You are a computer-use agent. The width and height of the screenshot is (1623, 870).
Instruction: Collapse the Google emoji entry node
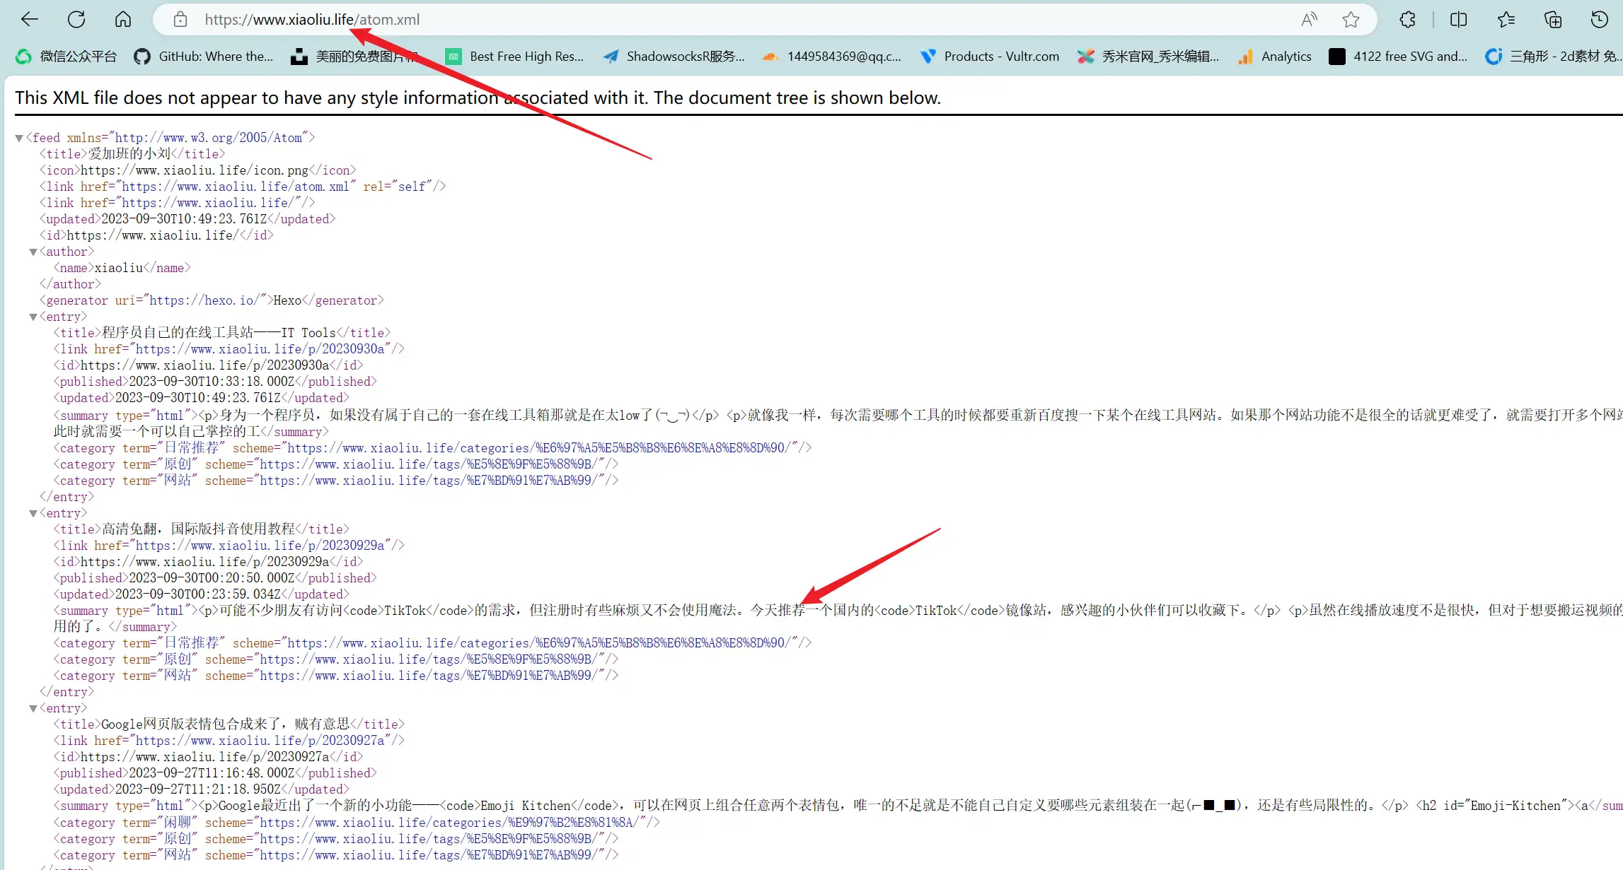click(x=33, y=708)
